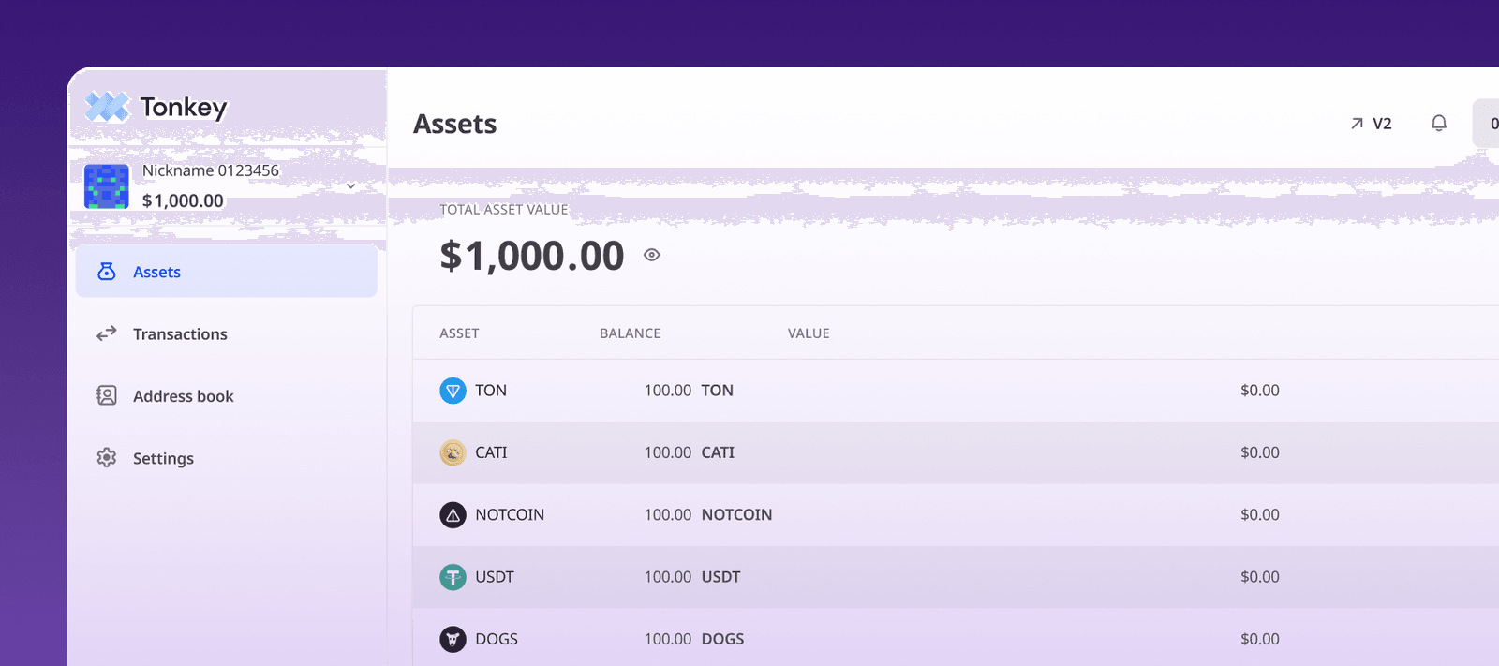1499x666 pixels.
Task: Select the NOTCOIN asset name
Action: (x=510, y=515)
